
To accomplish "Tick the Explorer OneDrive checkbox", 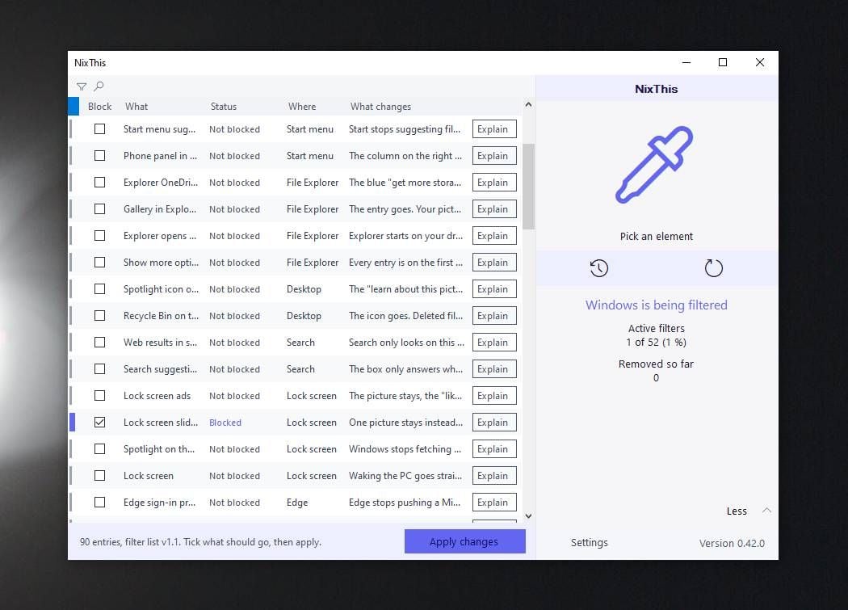I will (99, 183).
